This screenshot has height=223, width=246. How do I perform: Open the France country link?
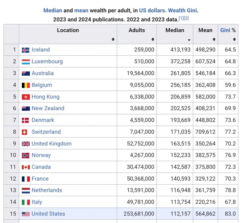(x=40, y=179)
